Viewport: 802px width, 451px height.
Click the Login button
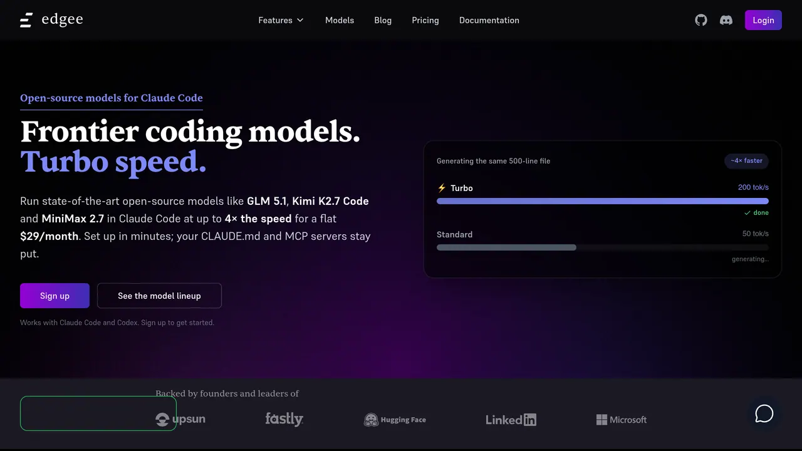click(763, 20)
